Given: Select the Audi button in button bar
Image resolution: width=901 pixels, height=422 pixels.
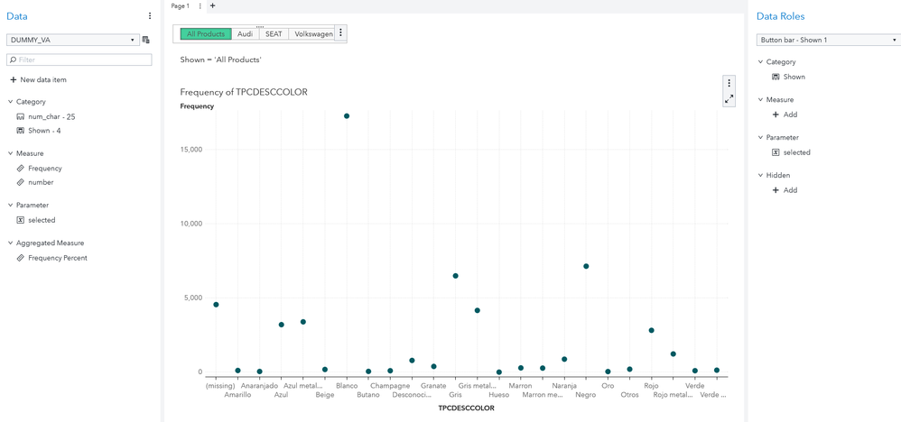Looking at the screenshot, I should click(x=246, y=34).
